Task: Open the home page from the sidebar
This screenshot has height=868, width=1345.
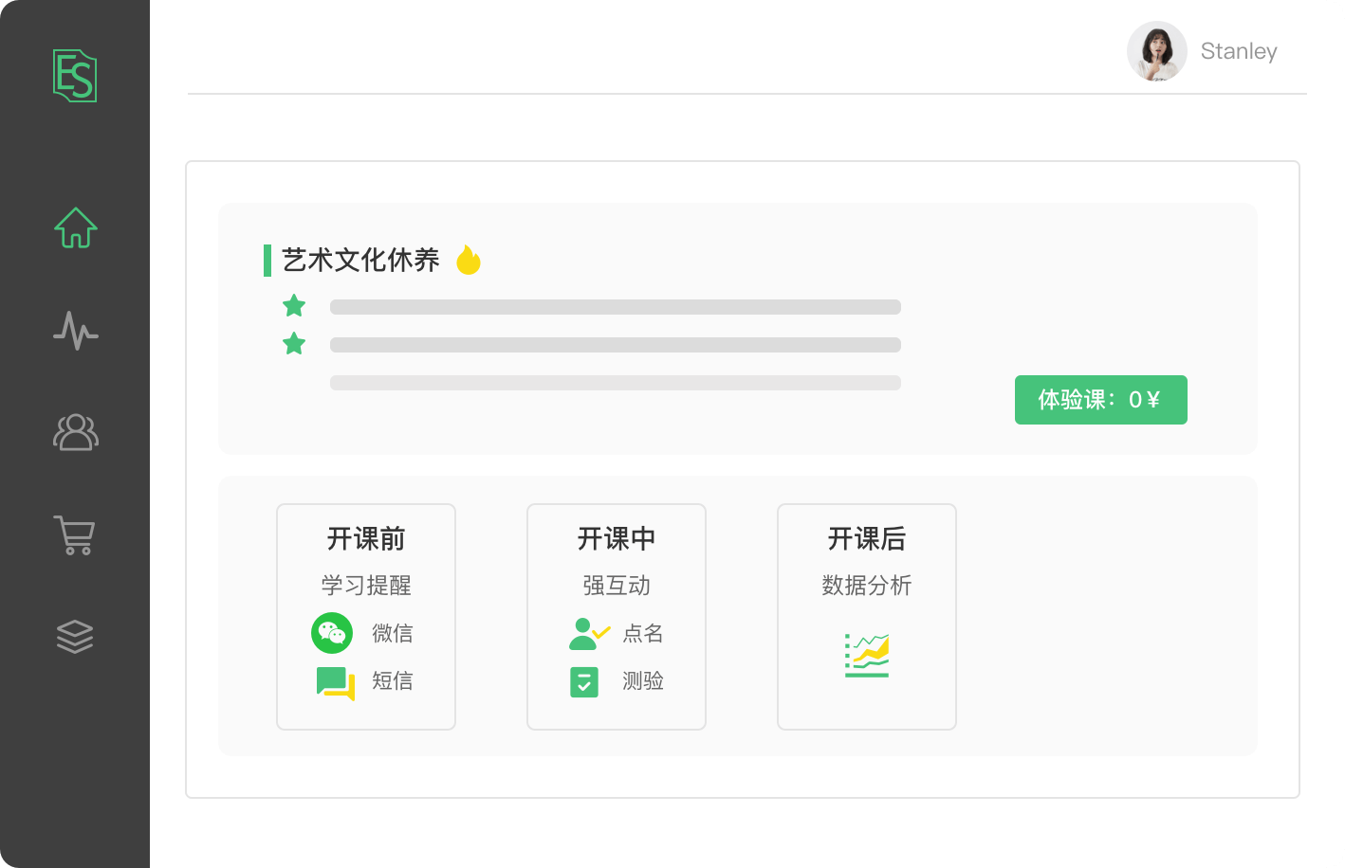Action: 75,227
